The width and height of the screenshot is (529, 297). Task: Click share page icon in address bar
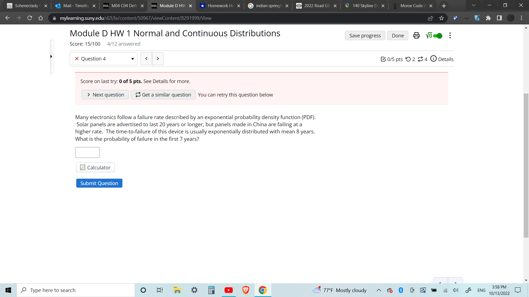pos(430,18)
